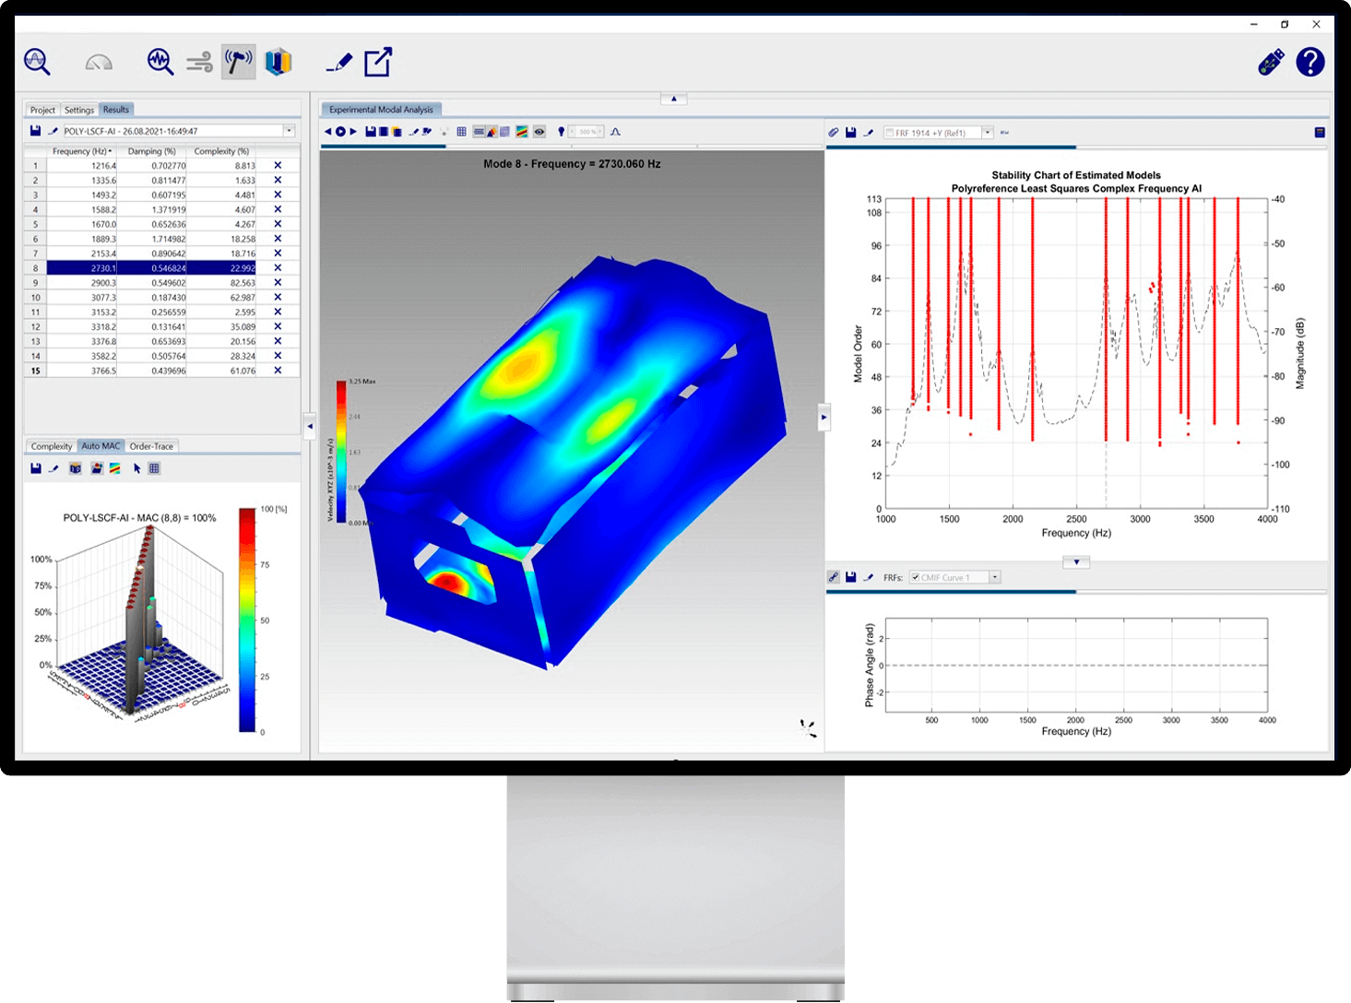Open the signal magnifier analysis tool
This screenshot has width=1351, height=1003.
point(37,63)
